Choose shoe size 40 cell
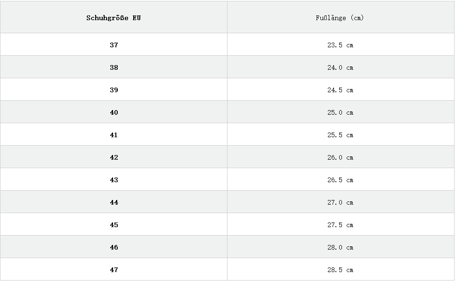Viewport: 455px width, 281px height. pyautogui.click(x=114, y=112)
